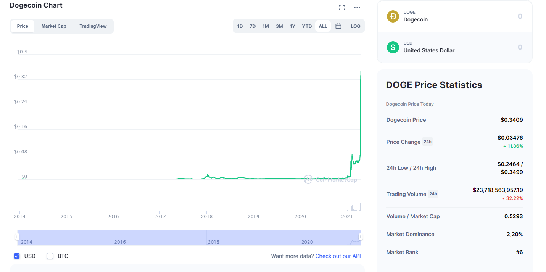Click the left range slider handle
This screenshot has height=272, width=546.
17,237
